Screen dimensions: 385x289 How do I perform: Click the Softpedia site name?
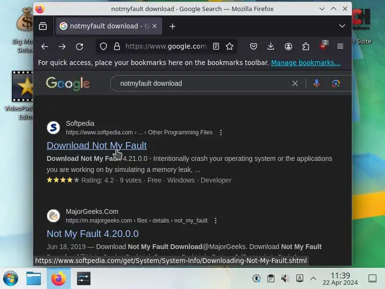80,123
